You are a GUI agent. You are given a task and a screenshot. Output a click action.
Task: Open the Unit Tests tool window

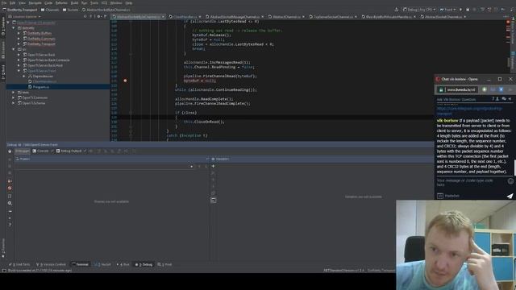pyautogui.click(x=19, y=264)
